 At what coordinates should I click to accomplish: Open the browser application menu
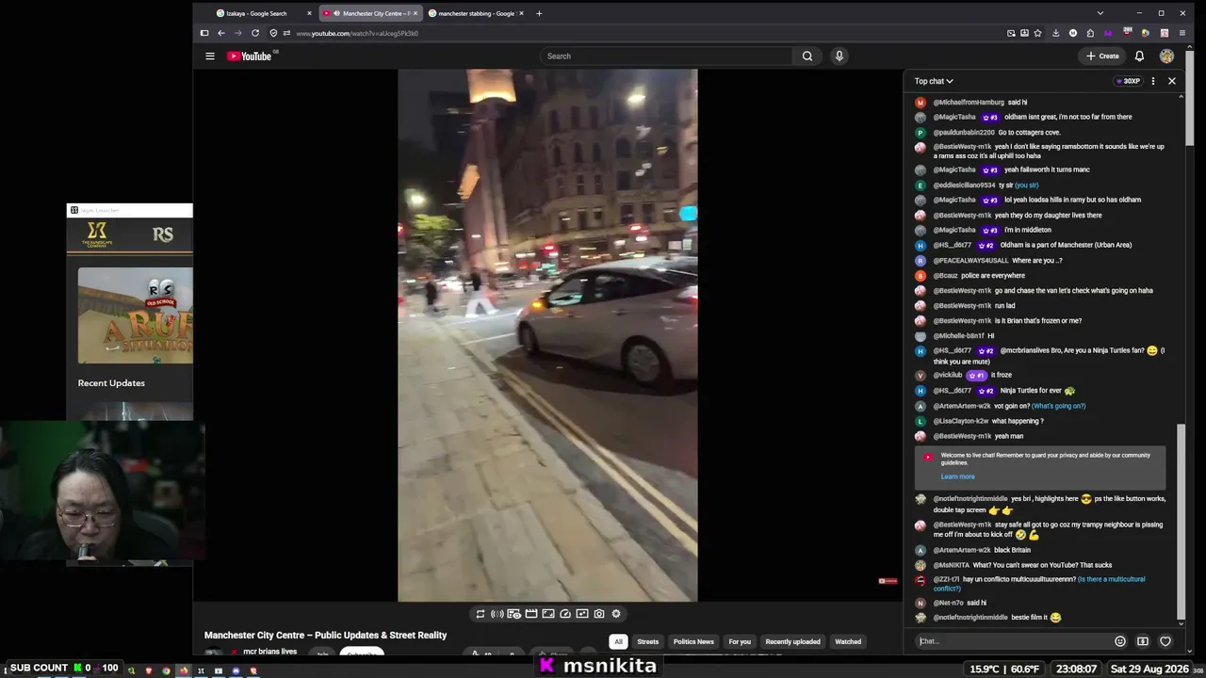tap(1182, 33)
